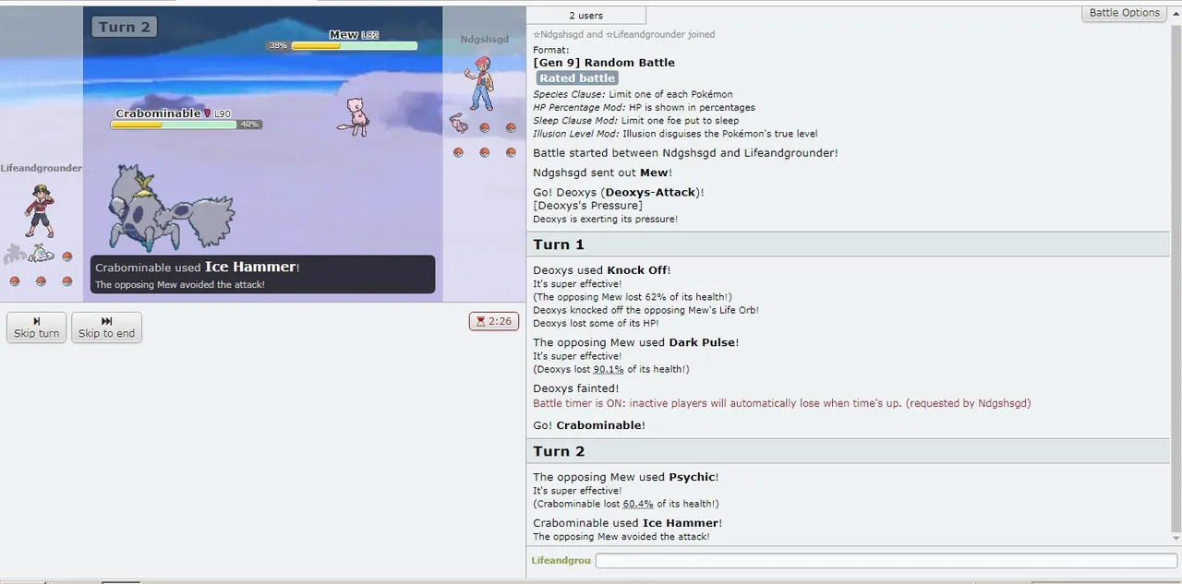1182x584 pixels.
Task: Click the Species Clause rule line
Action: point(633,94)
